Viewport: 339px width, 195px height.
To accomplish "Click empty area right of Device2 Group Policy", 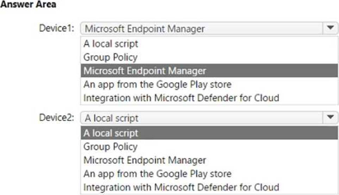I will [237, 146].
